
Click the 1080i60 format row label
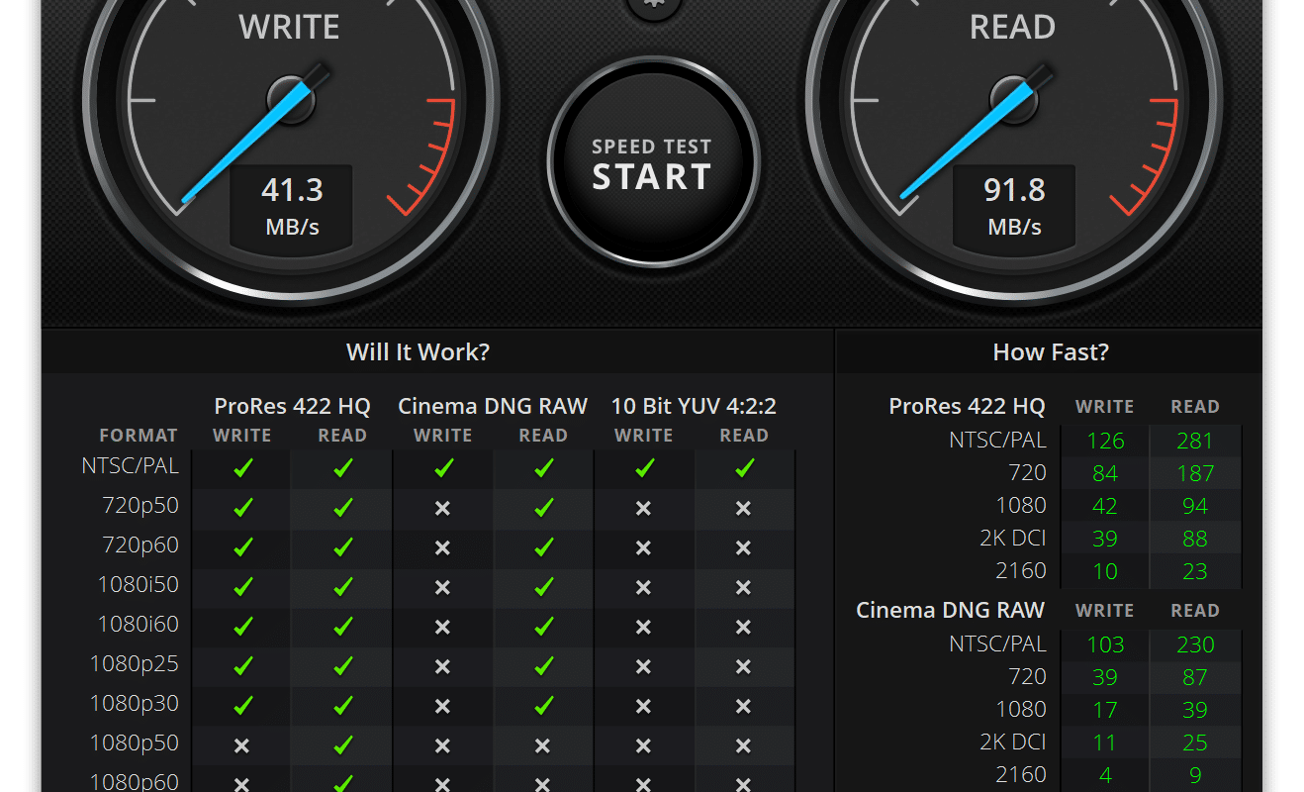coord(138,625)
